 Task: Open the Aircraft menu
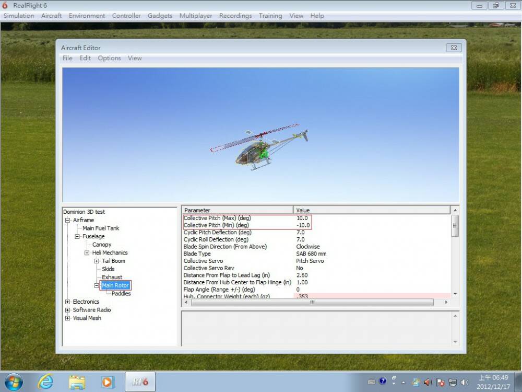[51, 16]
